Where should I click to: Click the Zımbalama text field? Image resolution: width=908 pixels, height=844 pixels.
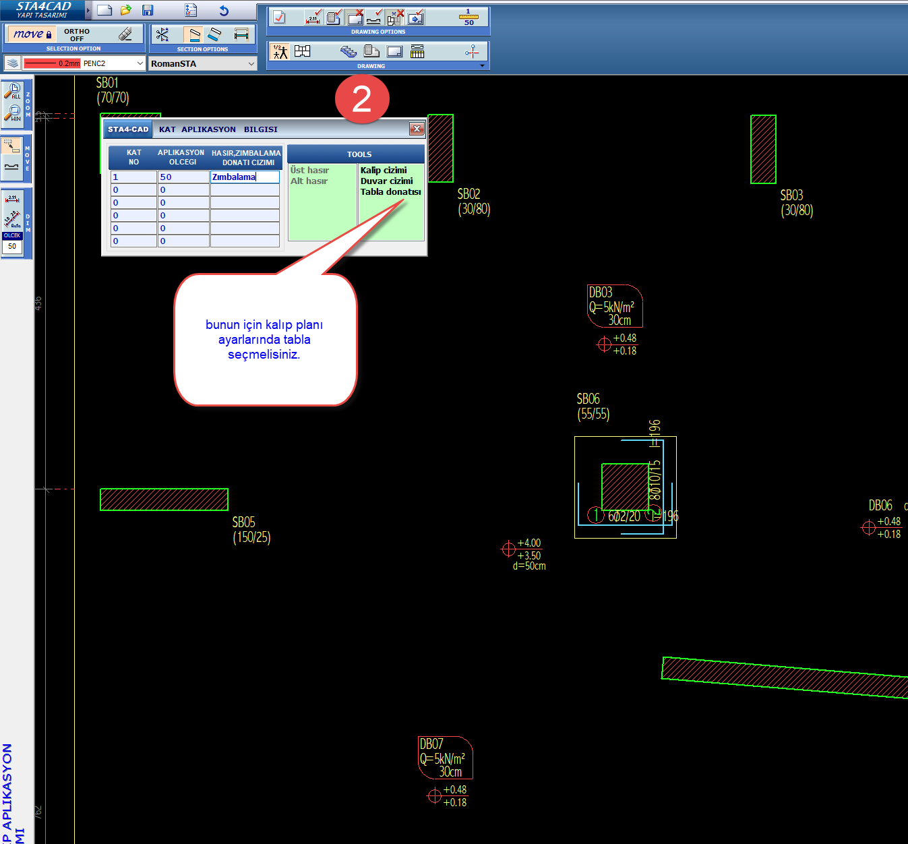click(245, 177)
